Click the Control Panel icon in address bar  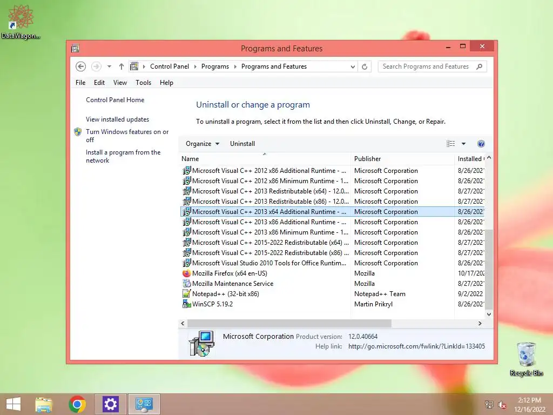click(x=134, y=66)
